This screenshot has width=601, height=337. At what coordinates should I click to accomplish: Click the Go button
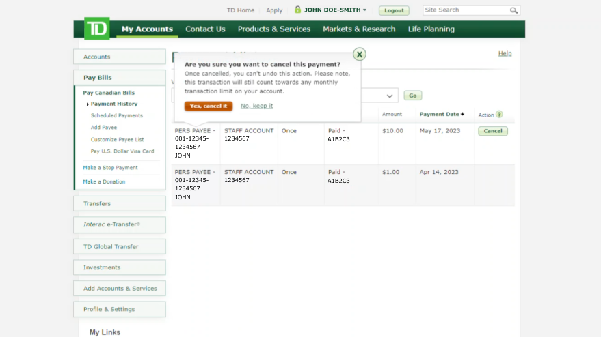click(x=413, y=96)
